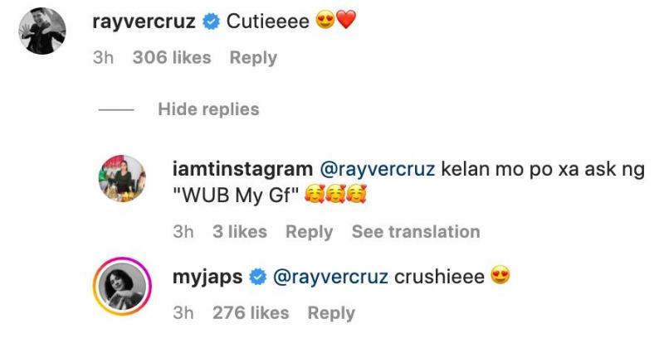Screen dimensions: 664x338
Task: View 3 likes on iamtinstagram's reply
Action: tap(240, 232)
